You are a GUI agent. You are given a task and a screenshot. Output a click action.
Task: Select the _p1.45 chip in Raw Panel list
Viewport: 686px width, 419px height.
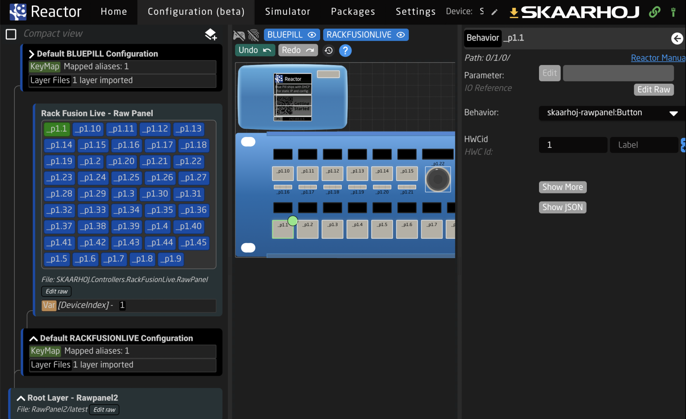[194, 243]
